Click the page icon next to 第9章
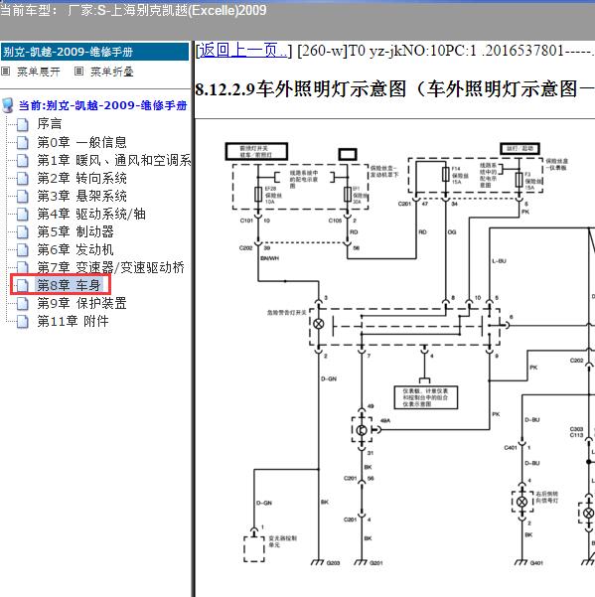 23,303
